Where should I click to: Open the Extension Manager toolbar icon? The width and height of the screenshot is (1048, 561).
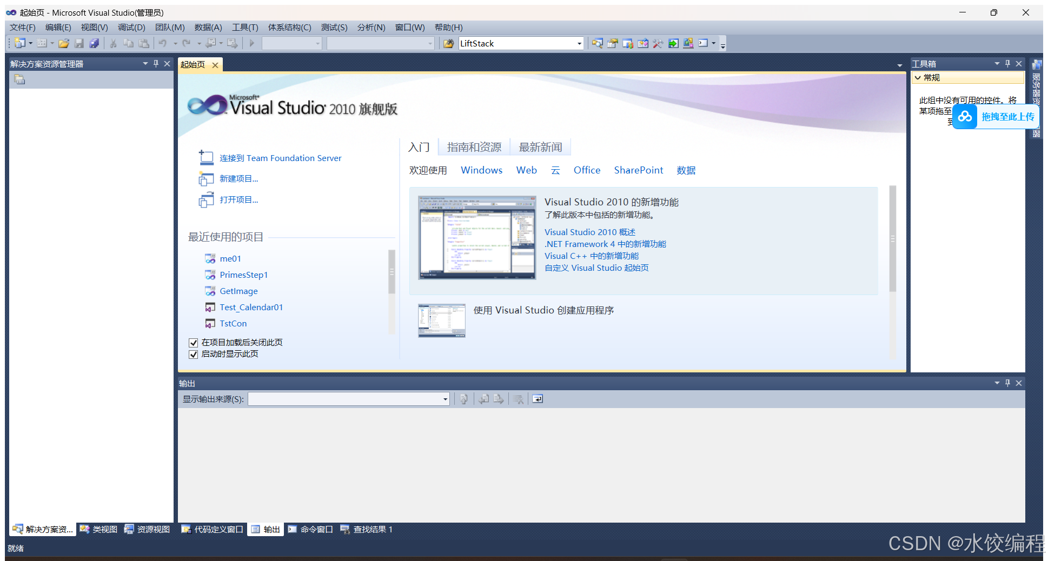point(688,43)
